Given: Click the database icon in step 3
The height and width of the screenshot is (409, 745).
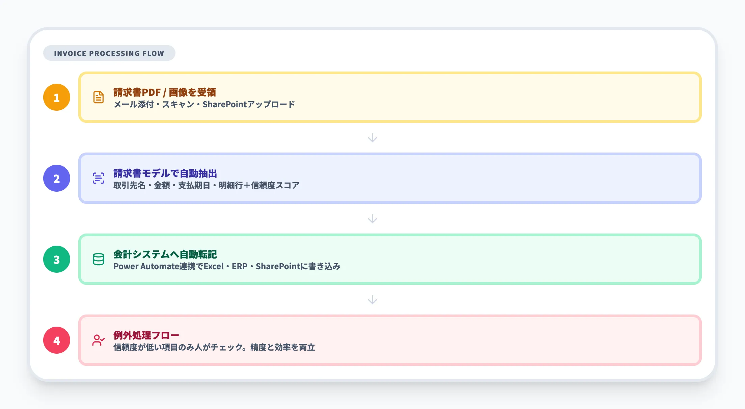Looking at the screenshot, I should click(x=98, y=259).
